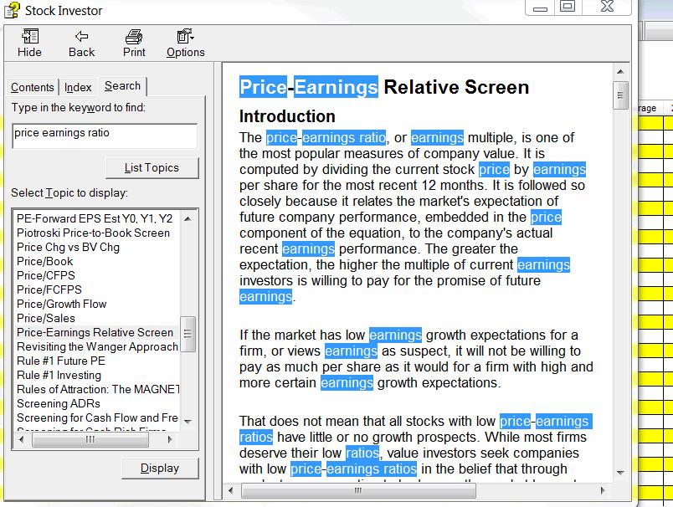Open the Options toolbar menu icon

tap(185, 37)
